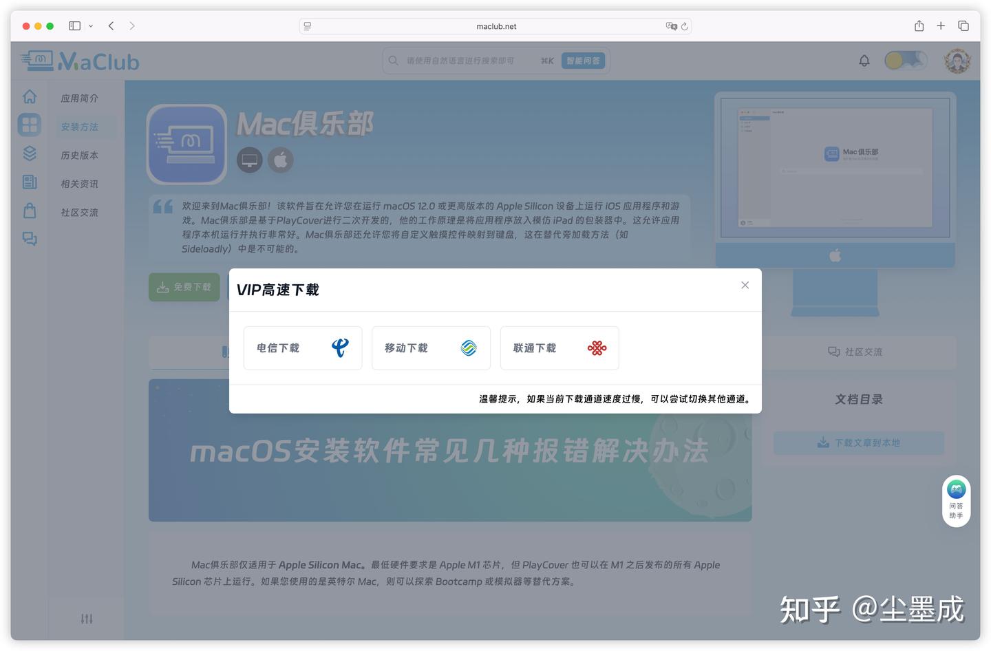This screenshot has height=651, width=991.
Task: Close the VIP高速下载 dialog
Action: (x=745, y=285)
